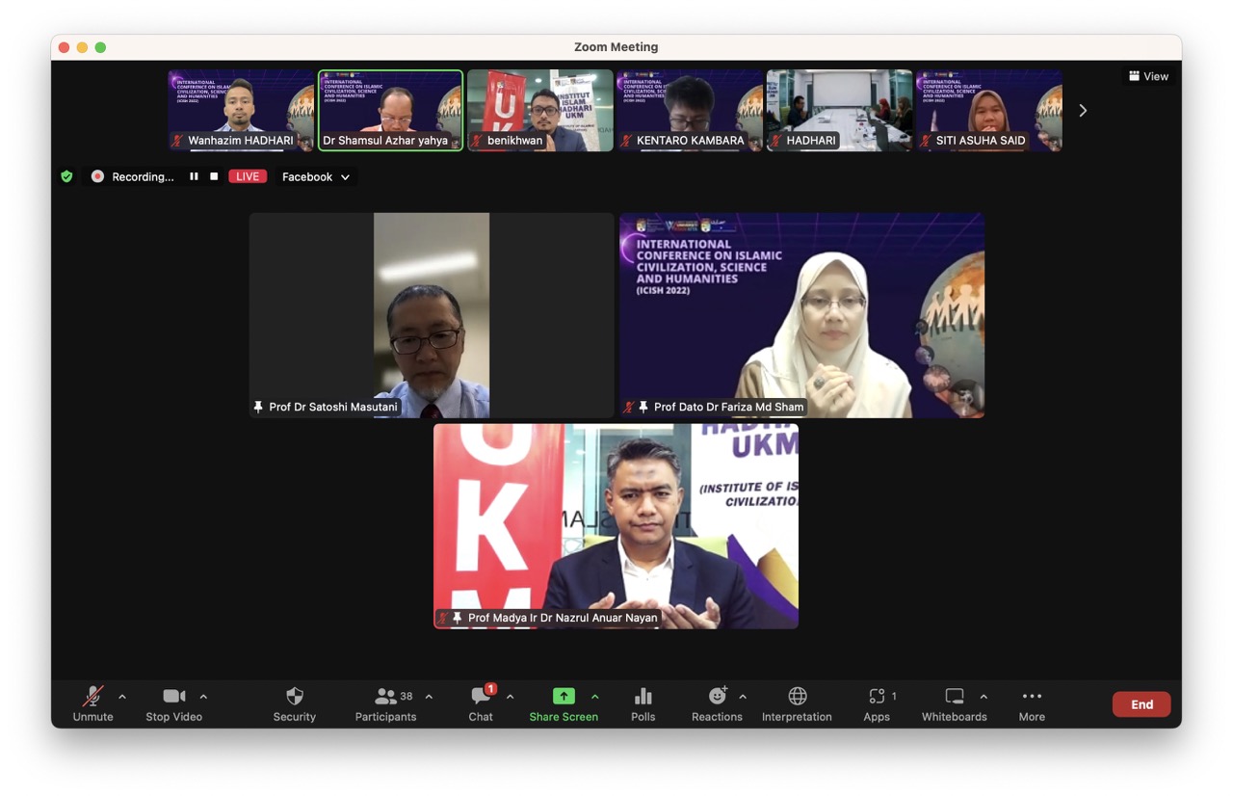Screen dimensions: 1233x796
Task: Click the red End meeting button
Action: click(1141, 704)
